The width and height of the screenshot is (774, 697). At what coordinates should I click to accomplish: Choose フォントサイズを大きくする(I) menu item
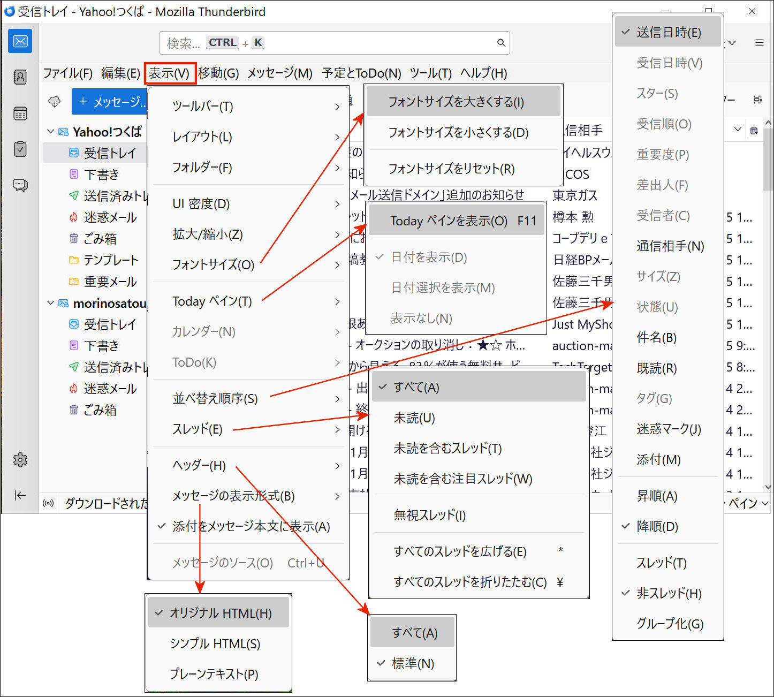pyautogui.click(x=456, y=102)
